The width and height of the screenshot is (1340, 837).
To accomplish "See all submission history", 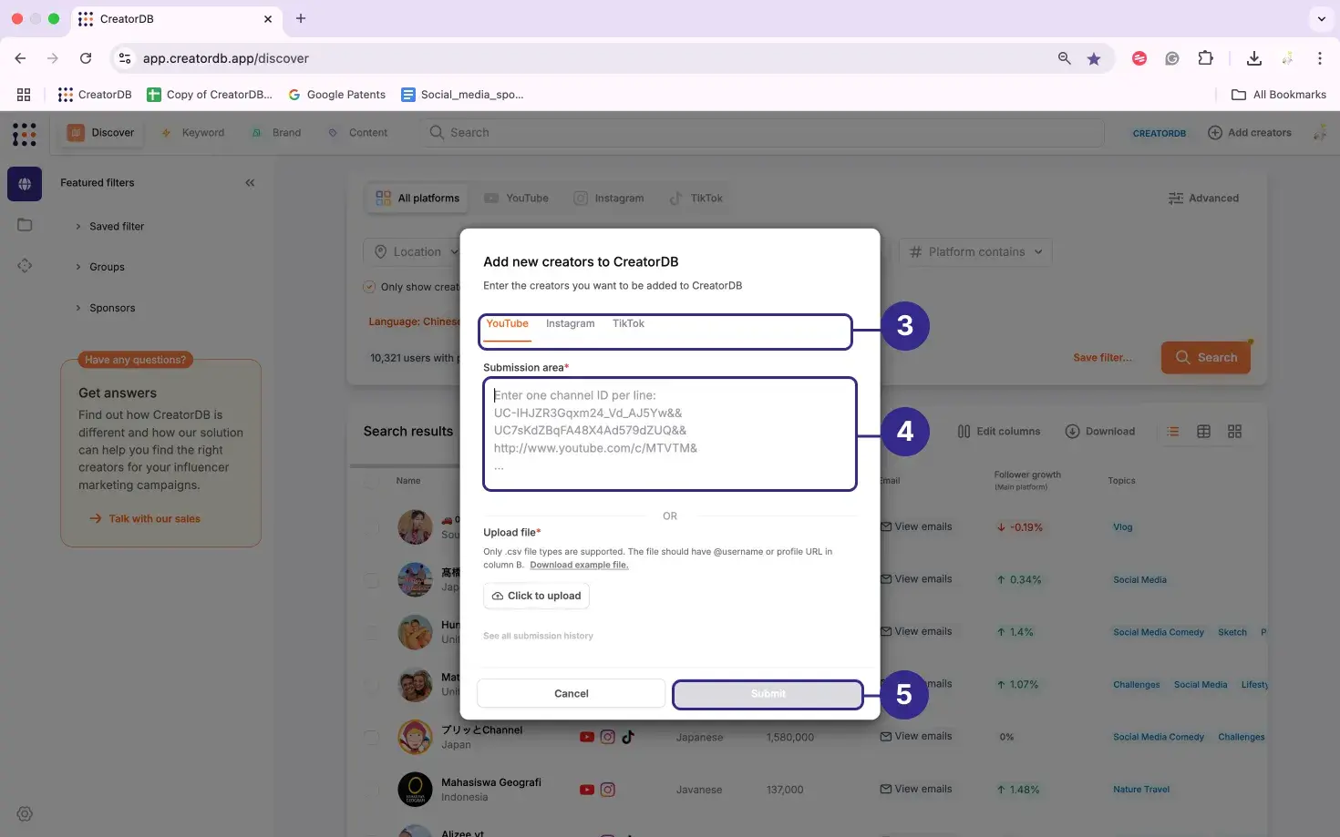I will 538,637.
